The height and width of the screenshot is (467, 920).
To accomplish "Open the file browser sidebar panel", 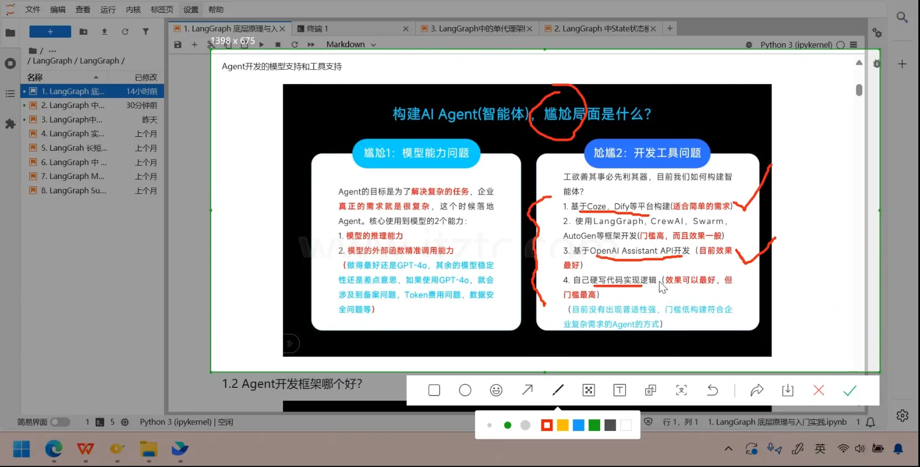I will [10, 33].
